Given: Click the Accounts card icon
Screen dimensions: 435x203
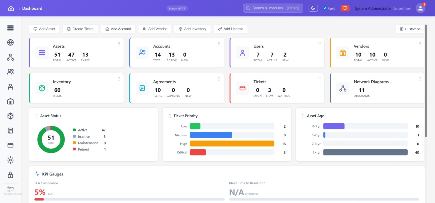Looking at the screenshot, I should coord(142,53).
